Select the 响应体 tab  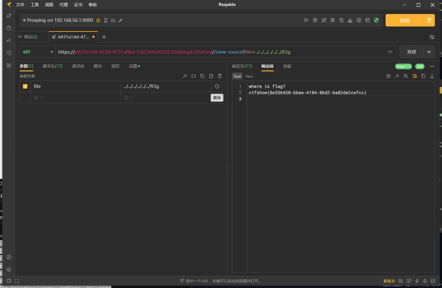click(267, 66)
